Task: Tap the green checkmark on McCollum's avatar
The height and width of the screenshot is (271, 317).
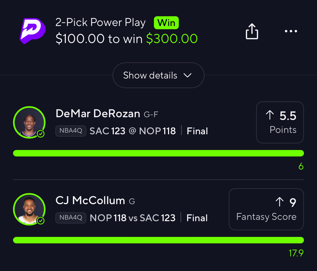Action: (41, 220)
